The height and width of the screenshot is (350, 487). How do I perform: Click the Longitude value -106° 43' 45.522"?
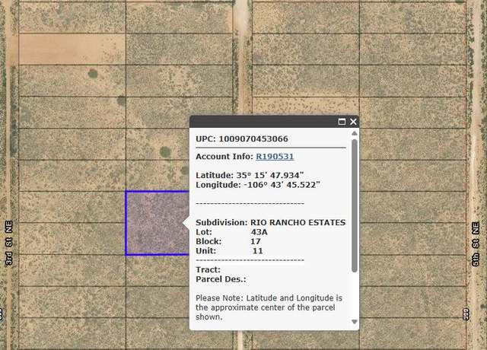[x=282, y=185]
